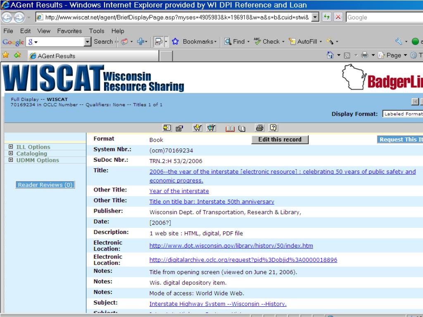Open the Google toolbar search box dropdown
This screenshot has height=317, width=423.
[x=88, y=42]
